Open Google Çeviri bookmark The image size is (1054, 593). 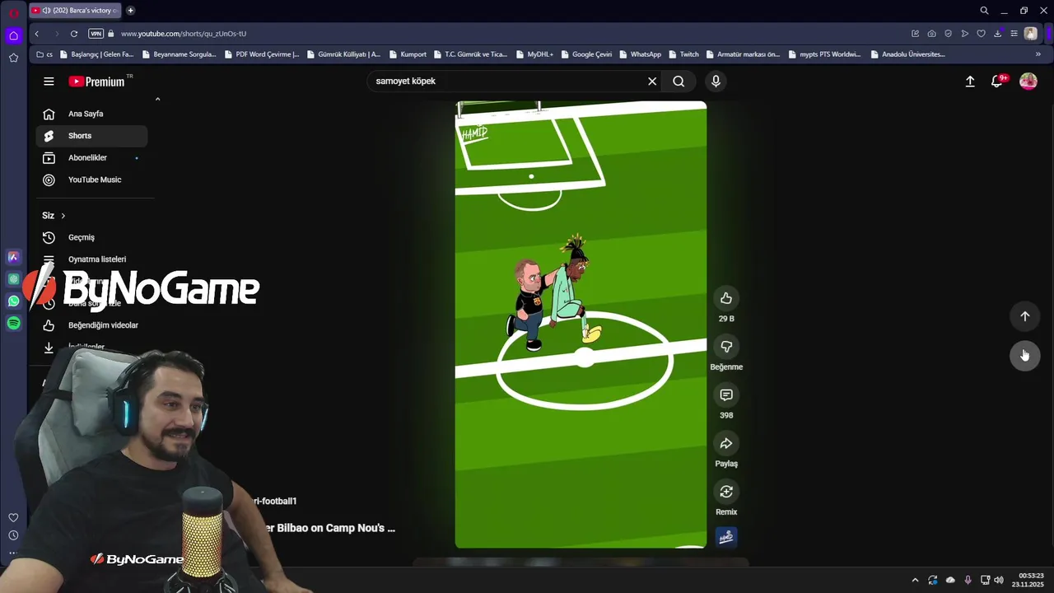click(586, 54)
